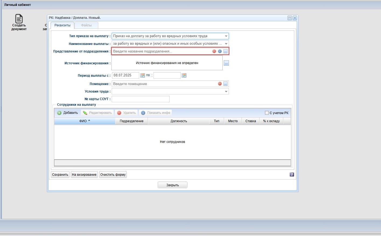The height and width of the screenshot is (236, 381).
Task: Switch to the Файлы tab
Action: [86, 25]
